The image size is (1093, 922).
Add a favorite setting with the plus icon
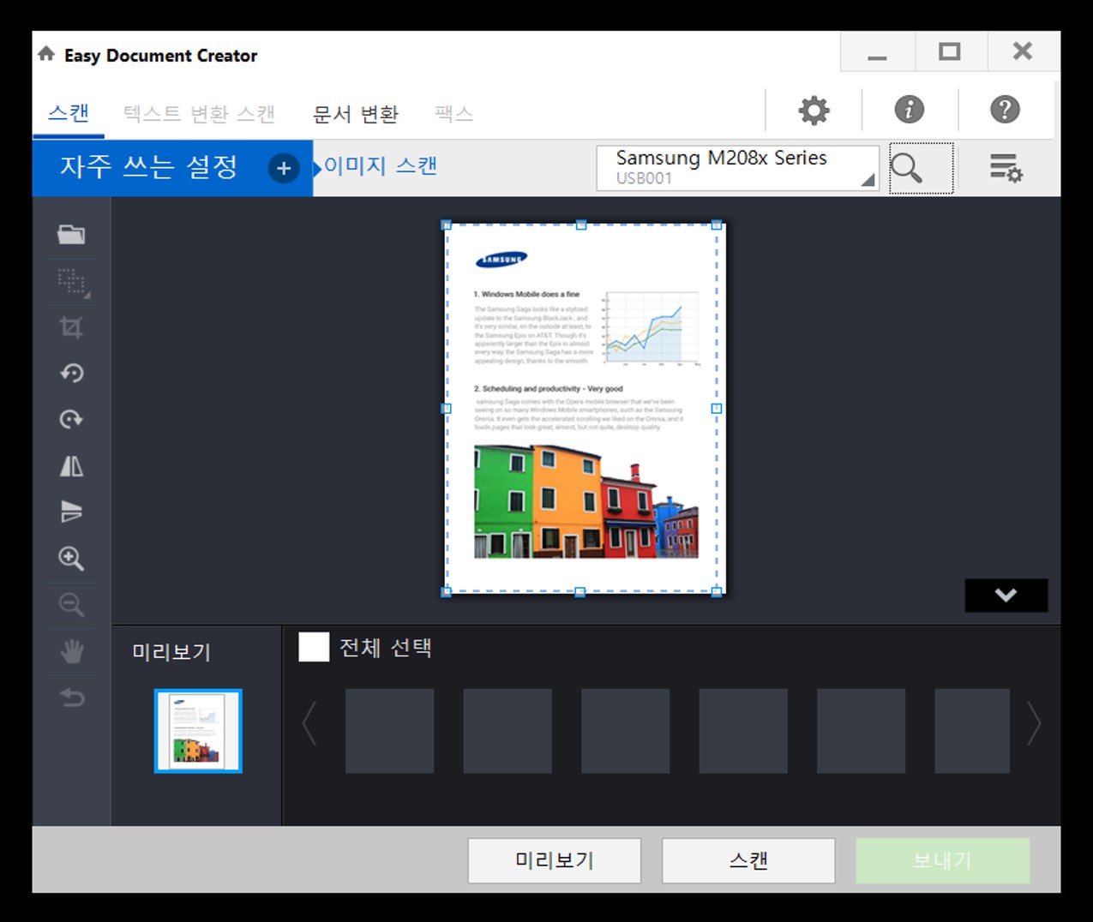284,168
